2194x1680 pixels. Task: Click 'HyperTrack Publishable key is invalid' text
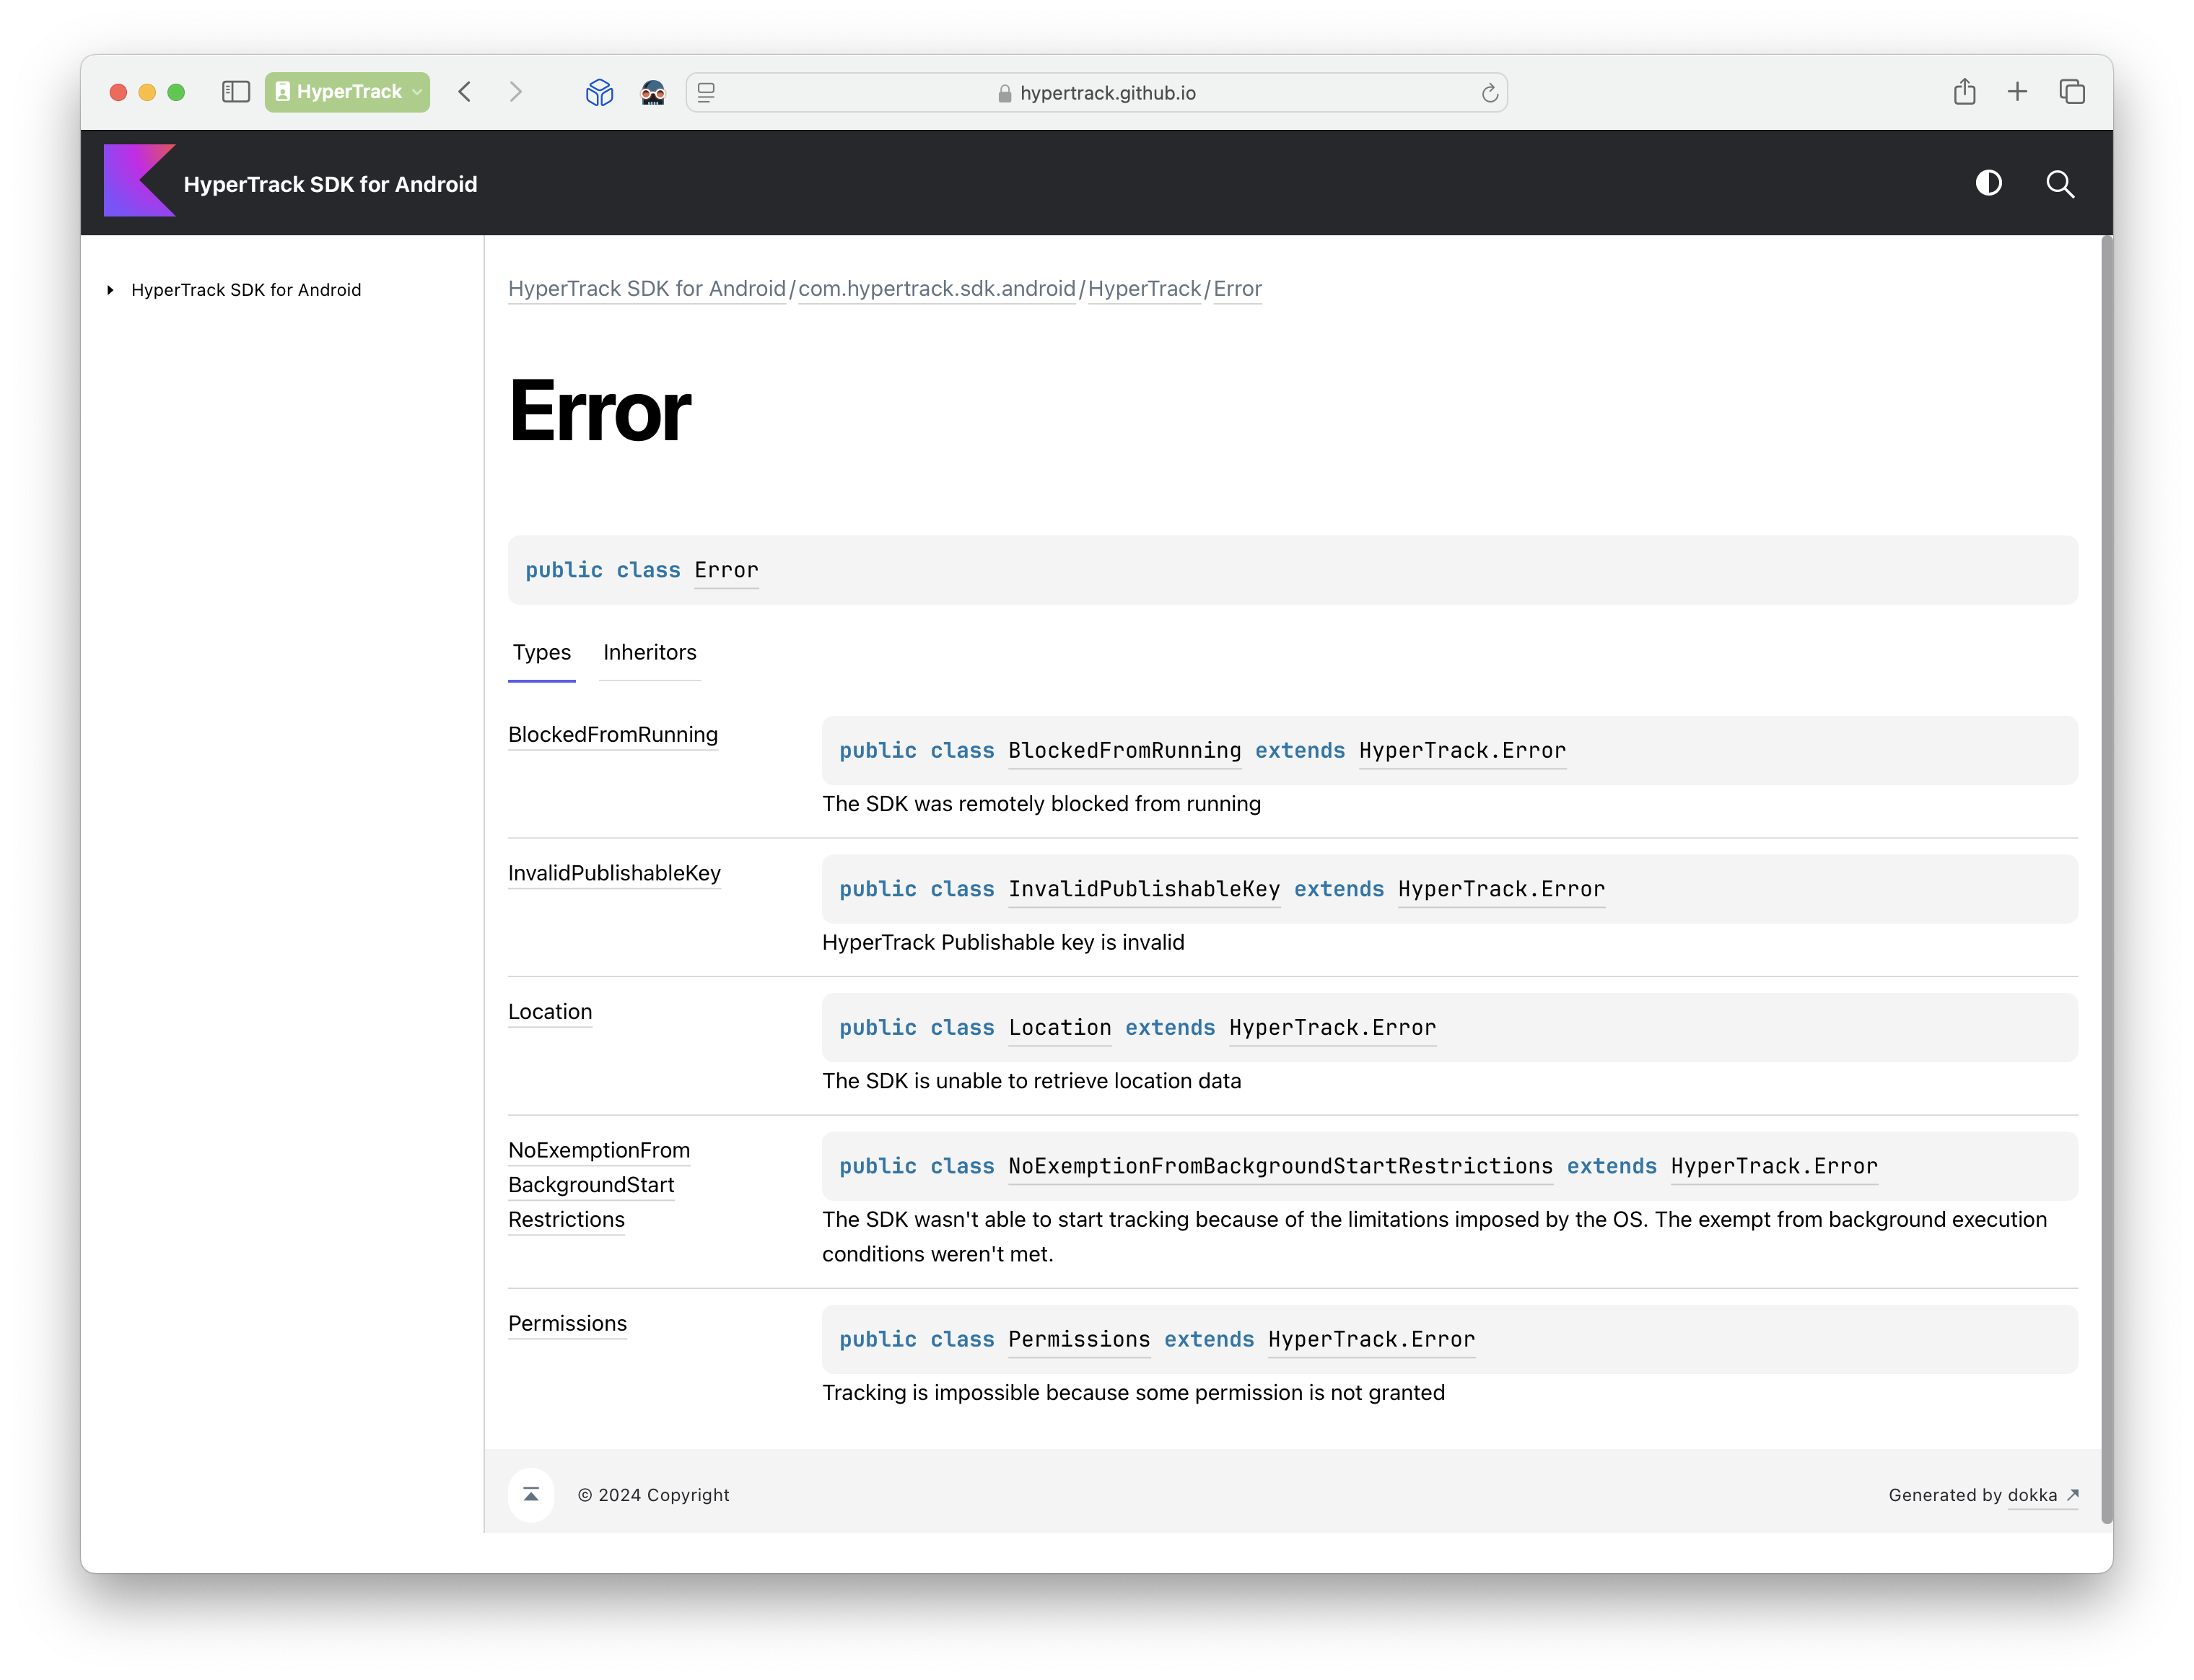point(1003,943)
